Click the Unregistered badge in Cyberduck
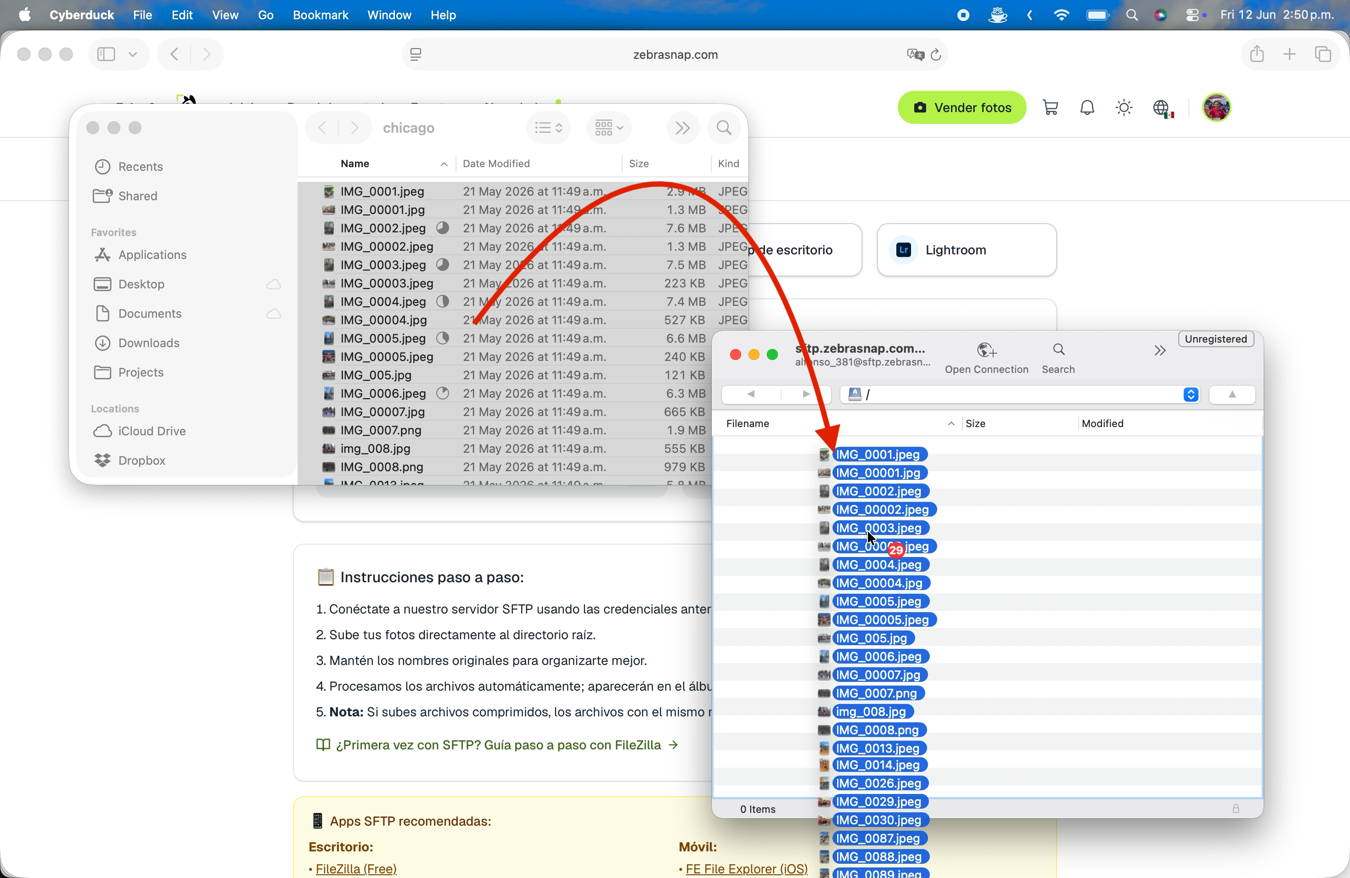The height and width of the screenshot is (878, 1350). tap(1215, 338)
